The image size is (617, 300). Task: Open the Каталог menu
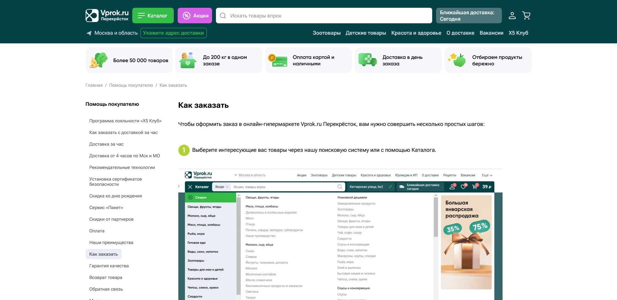click(x=153, y=16)
